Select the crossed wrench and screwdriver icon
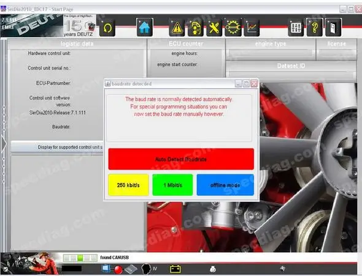 pyautogui.click(x=214, y=28)
